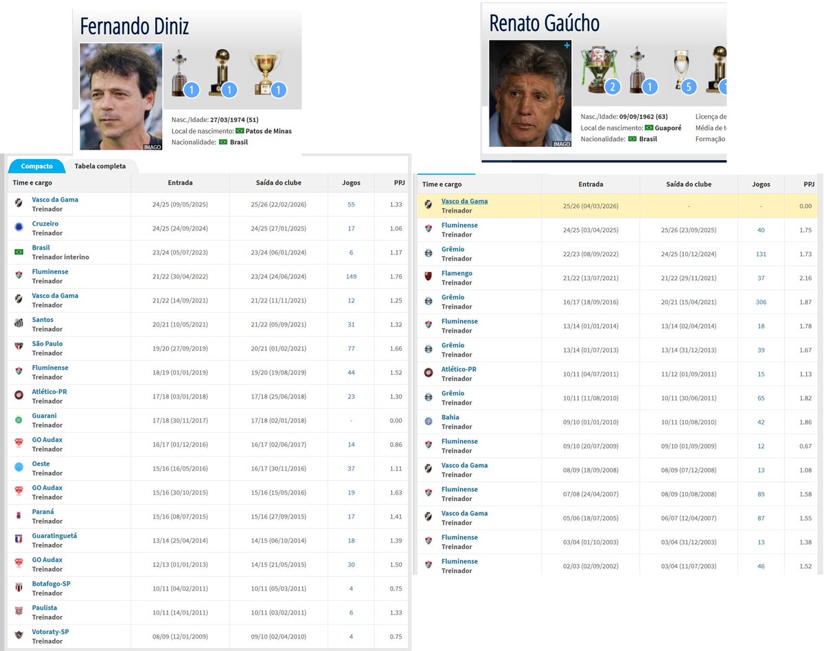Click the plus icon on Fernando Diniz's photo
This screenshot has height=651, width=824.
coord(158,49)
